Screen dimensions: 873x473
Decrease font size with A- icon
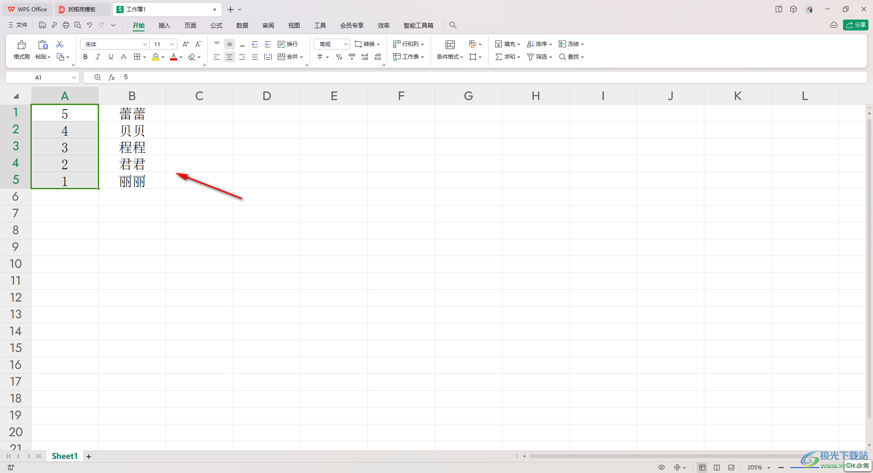coord(198,44)
